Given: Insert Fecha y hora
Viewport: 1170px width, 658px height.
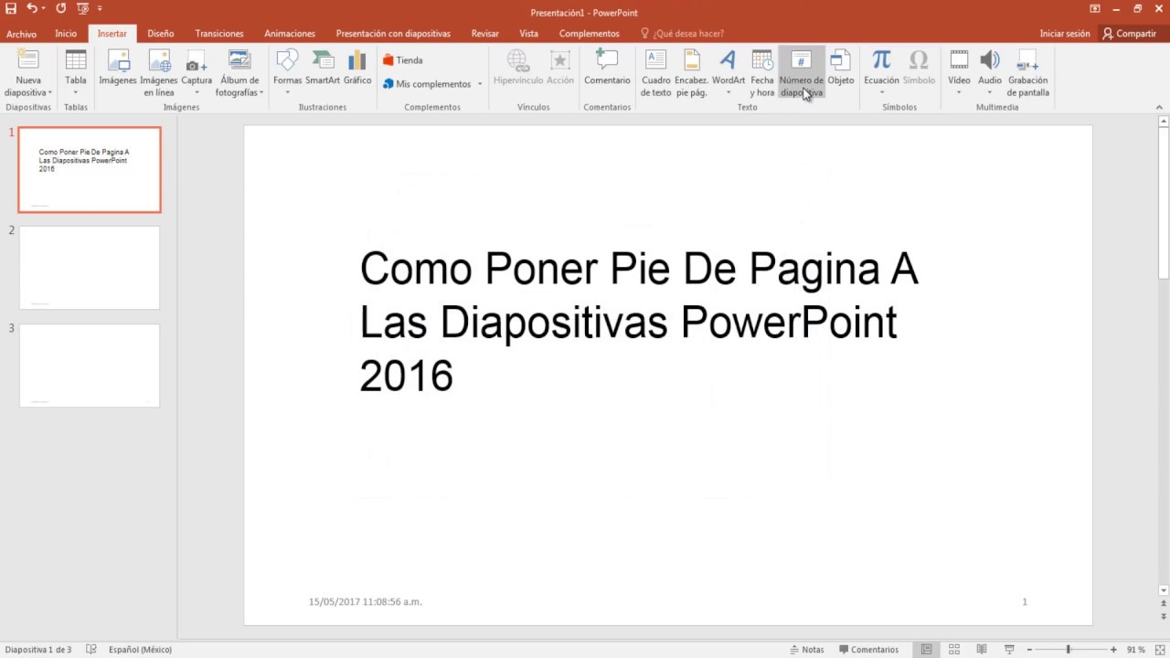Looking at the screenshot, I should tap(762, 73).
